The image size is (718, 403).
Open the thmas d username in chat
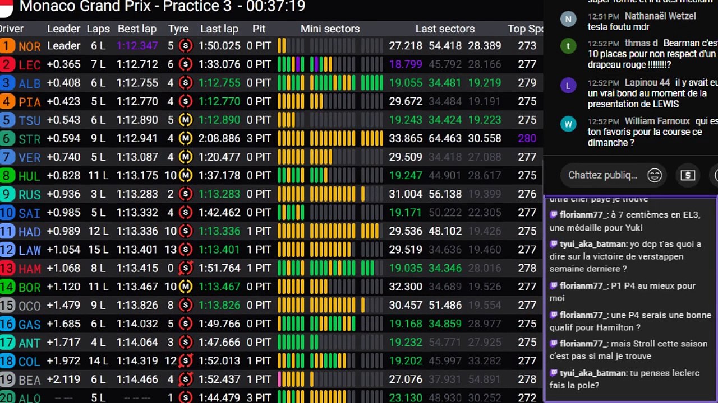click(641, 43)
